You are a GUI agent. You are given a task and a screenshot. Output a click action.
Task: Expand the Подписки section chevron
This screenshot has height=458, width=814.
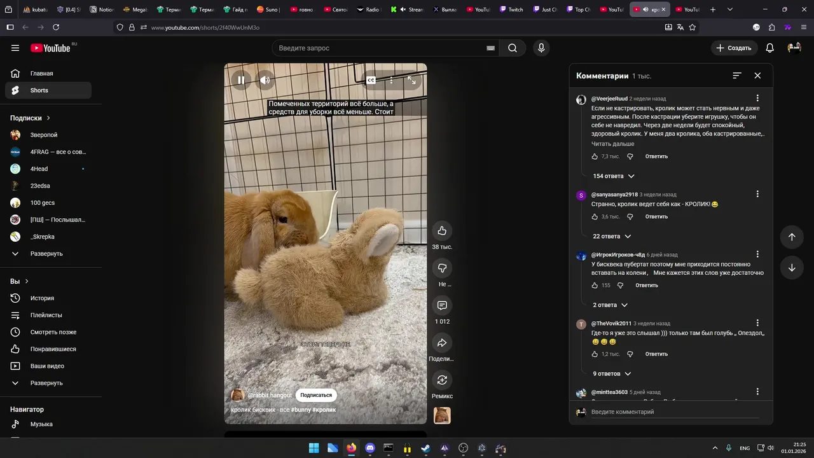(x=48, y=118)
